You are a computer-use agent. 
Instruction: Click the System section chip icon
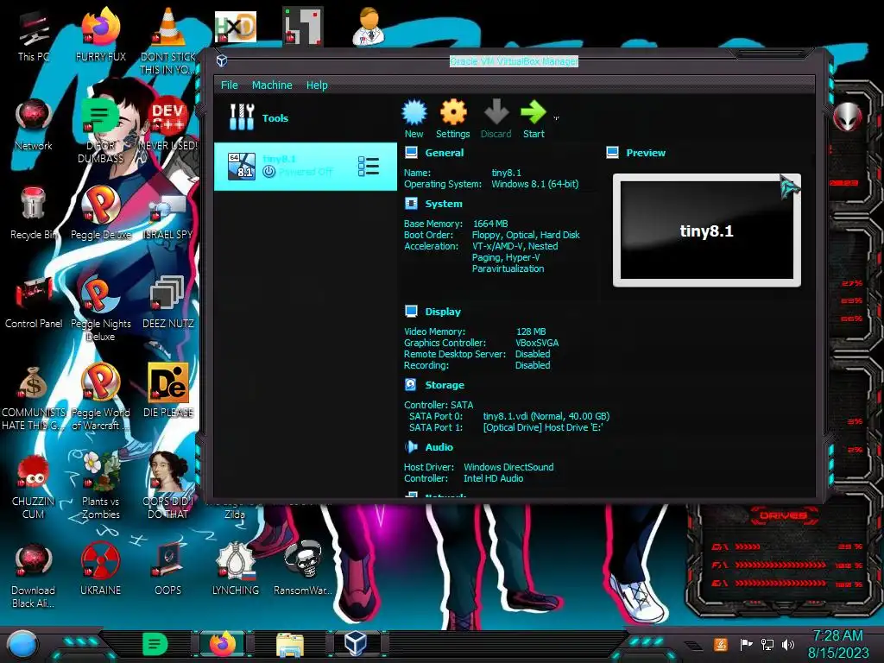click(x=411, y=204)
